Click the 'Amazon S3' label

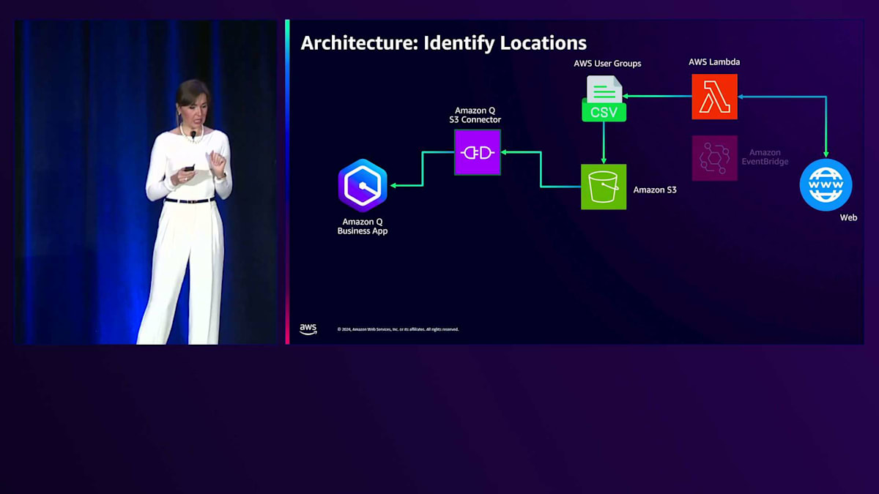coord(655,190)
